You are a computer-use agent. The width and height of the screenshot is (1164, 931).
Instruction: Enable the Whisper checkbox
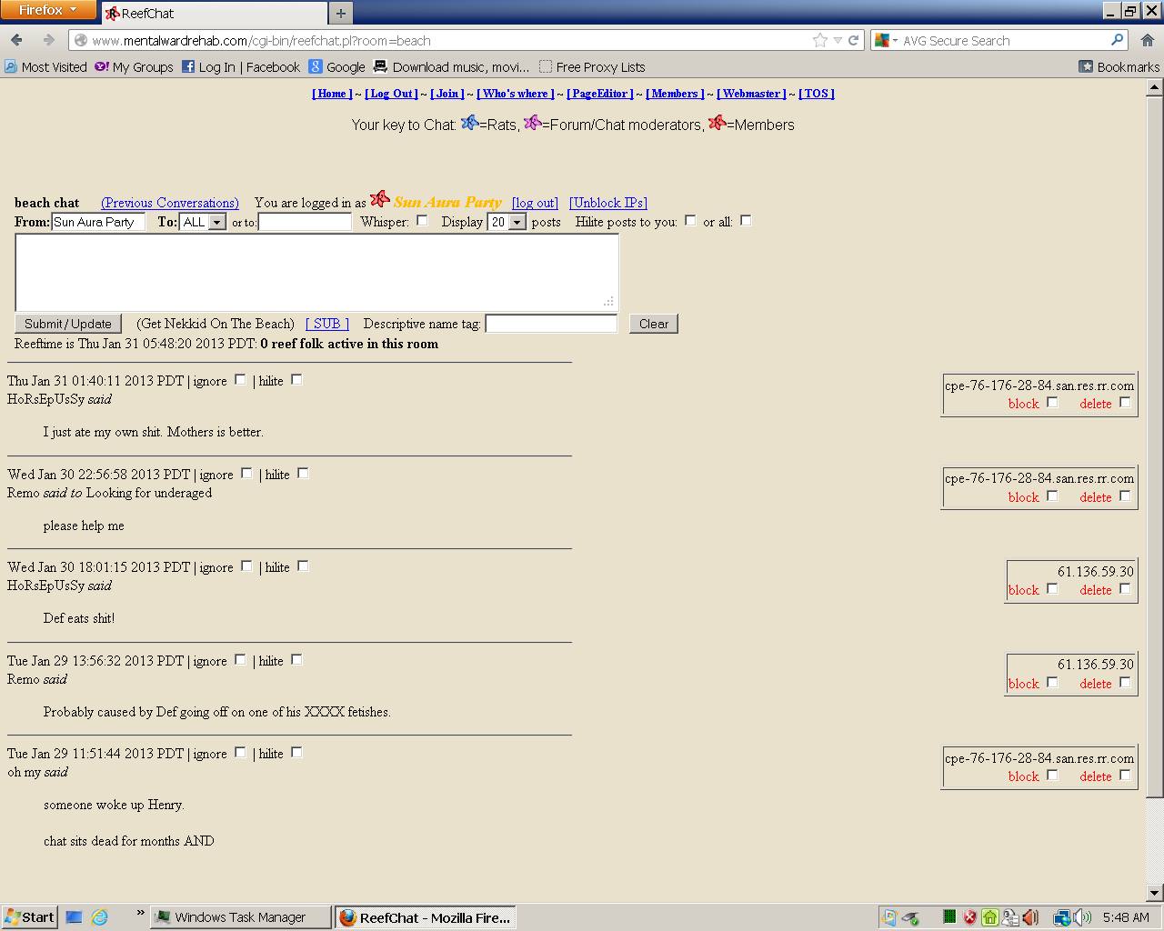pos(422,220)
